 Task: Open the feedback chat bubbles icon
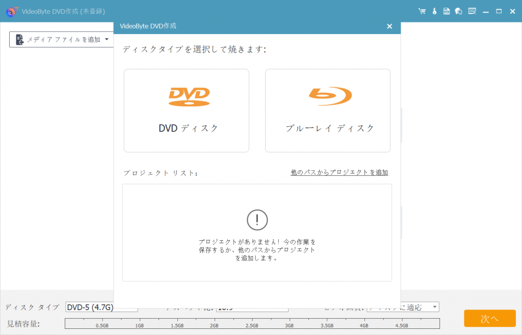[458, 11]
